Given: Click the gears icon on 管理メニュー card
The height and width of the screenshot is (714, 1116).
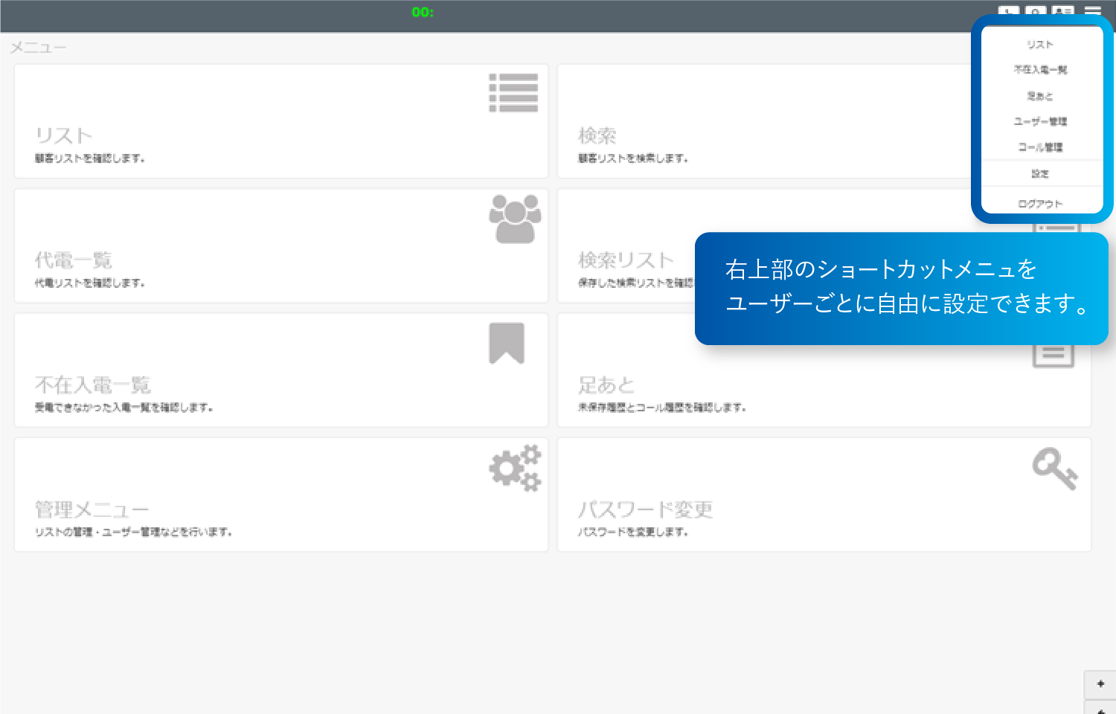Looking at the screenshot, I should coord(515,468).
